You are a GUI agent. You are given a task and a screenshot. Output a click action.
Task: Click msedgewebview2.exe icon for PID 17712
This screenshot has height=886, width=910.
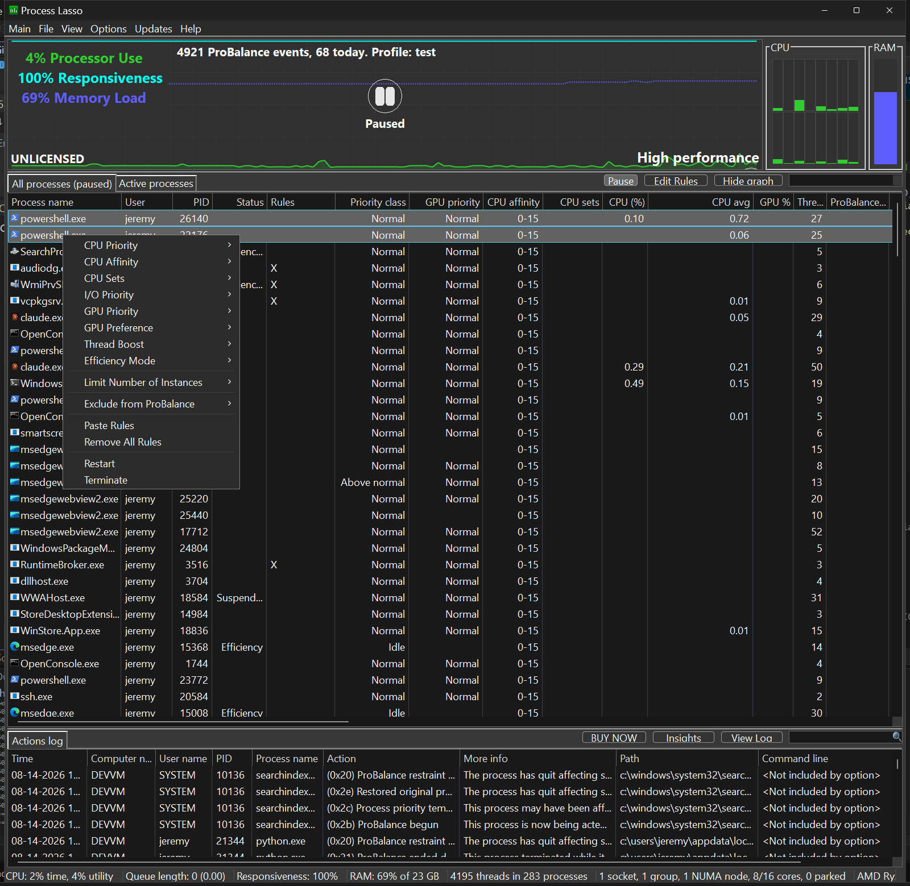coord(15,531)
